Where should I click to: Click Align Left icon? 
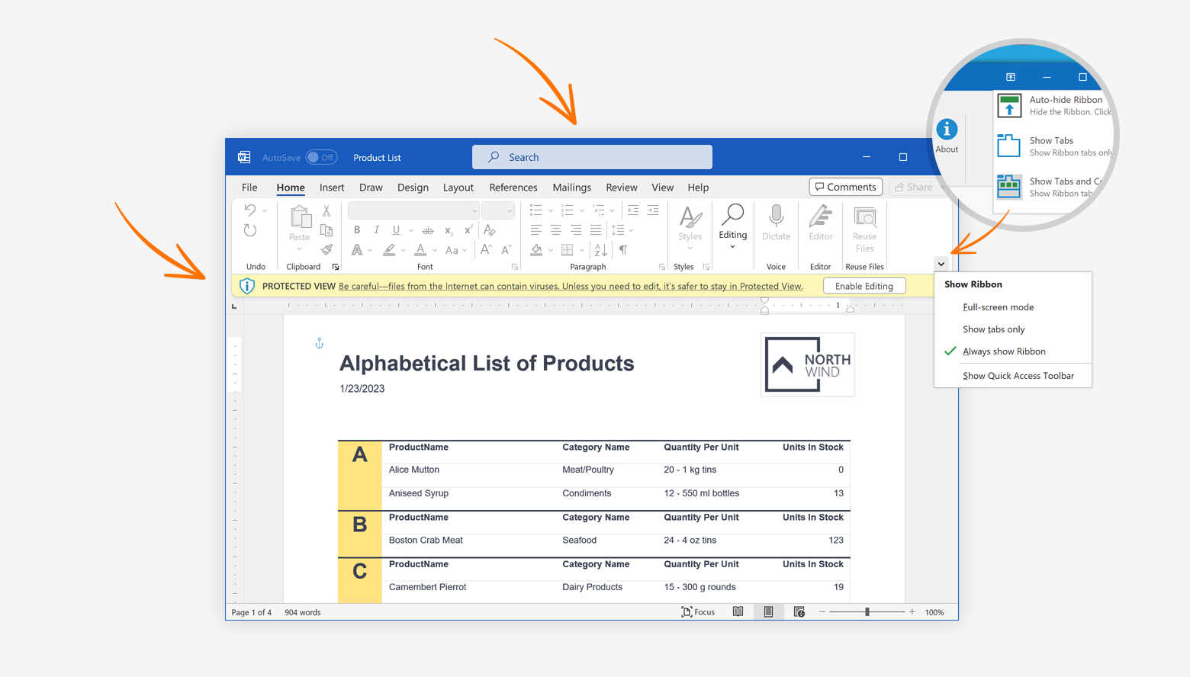point(535,229)
